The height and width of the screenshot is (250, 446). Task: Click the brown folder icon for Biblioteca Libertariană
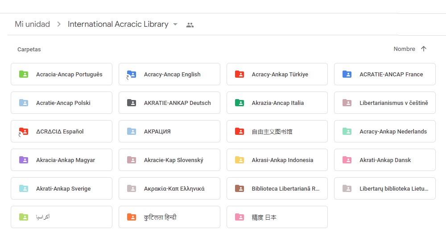(240, 188)
